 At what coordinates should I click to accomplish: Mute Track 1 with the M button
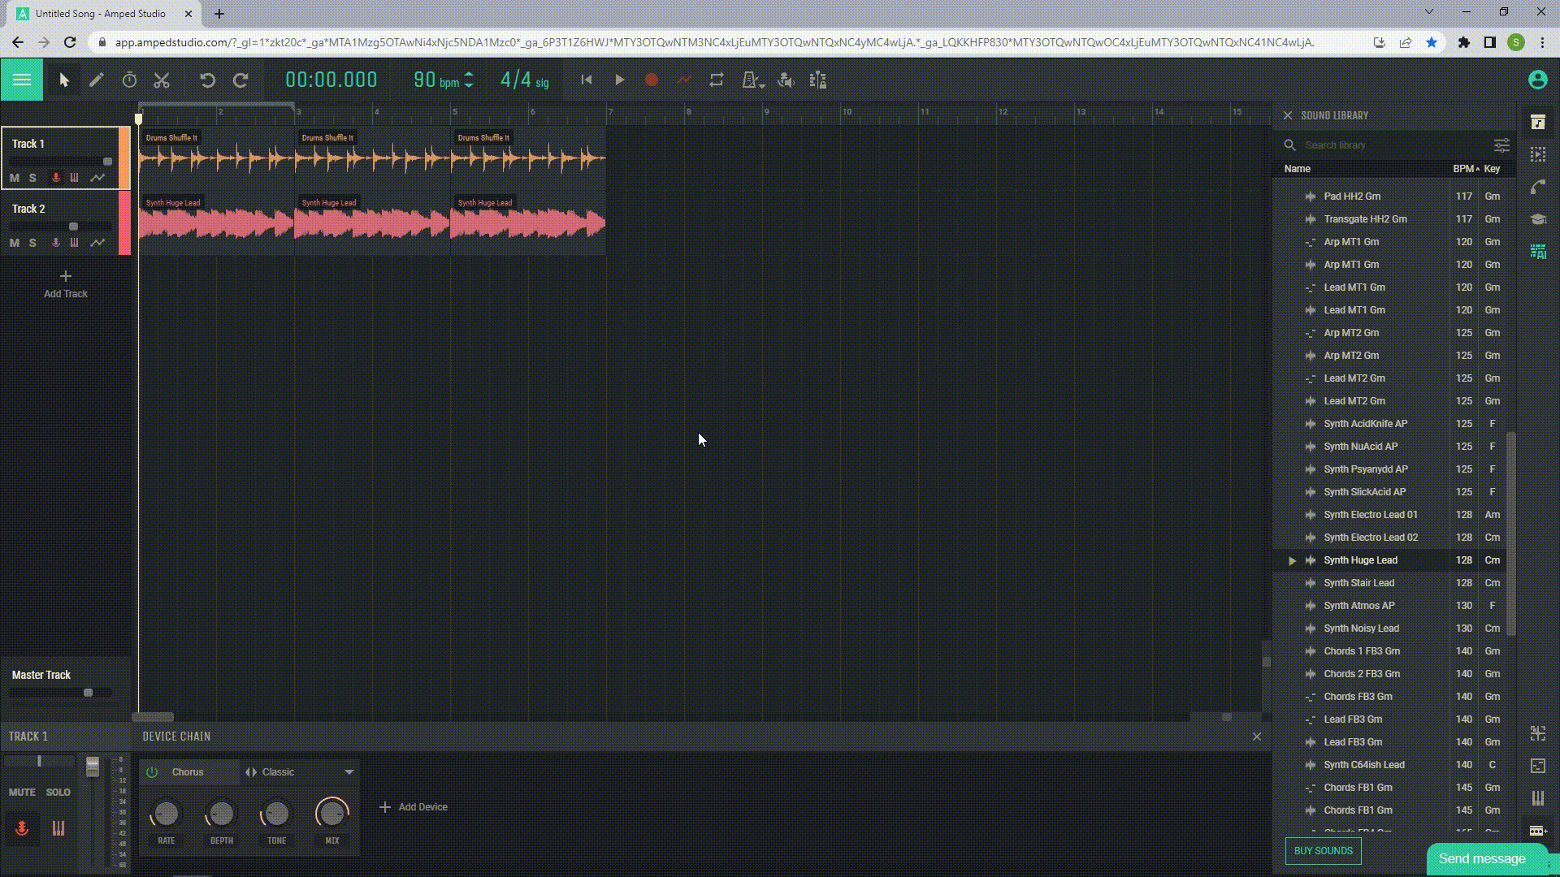13,178
